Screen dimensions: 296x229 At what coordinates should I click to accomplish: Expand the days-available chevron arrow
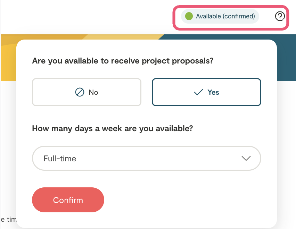246,158
